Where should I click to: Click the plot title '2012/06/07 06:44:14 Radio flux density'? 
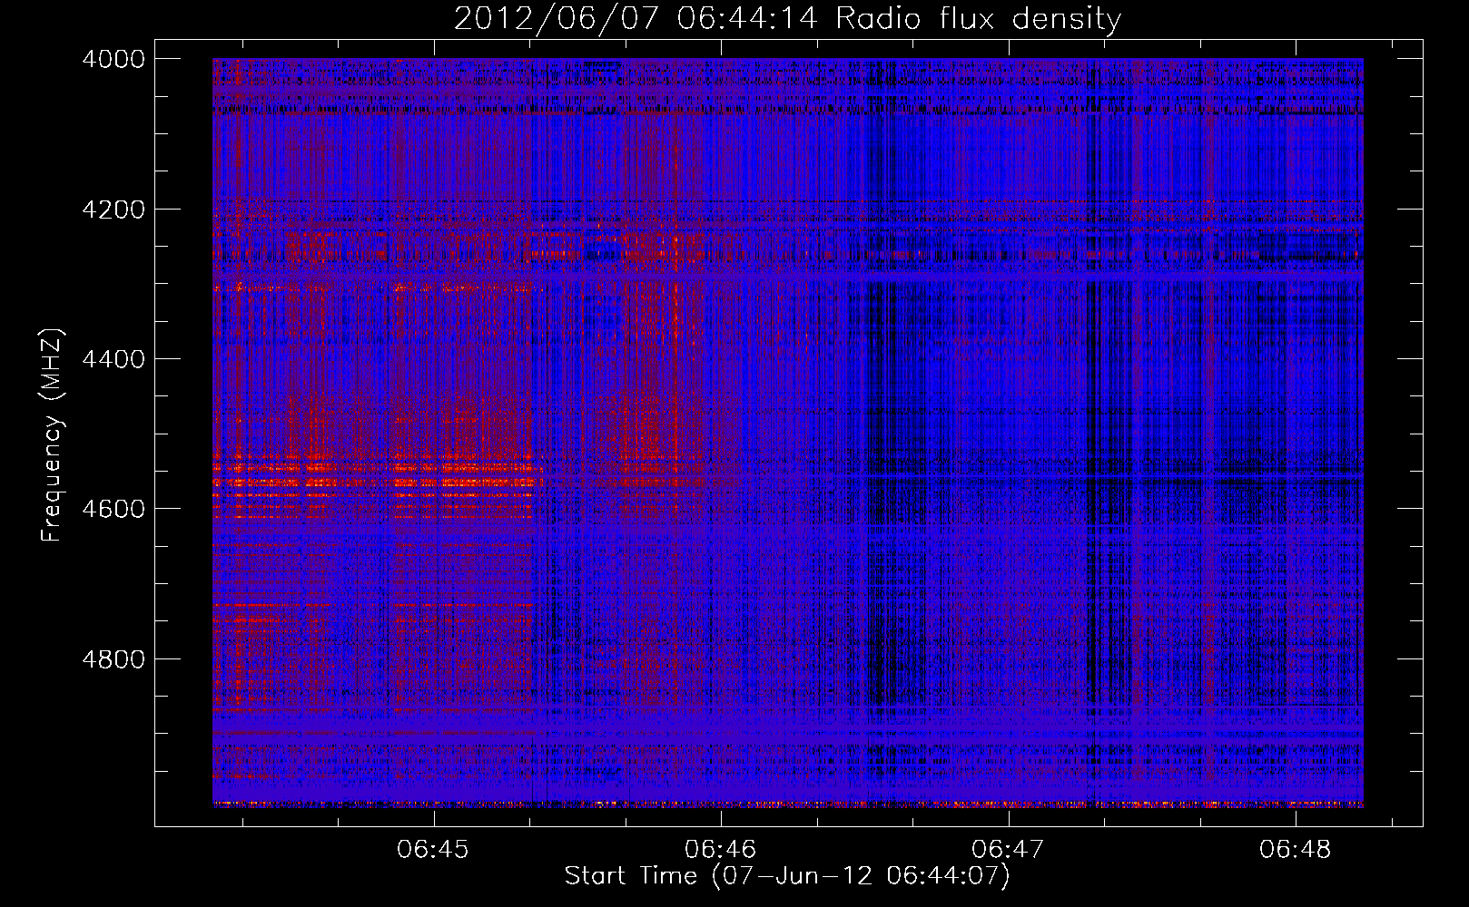click(x=787, y=18)
